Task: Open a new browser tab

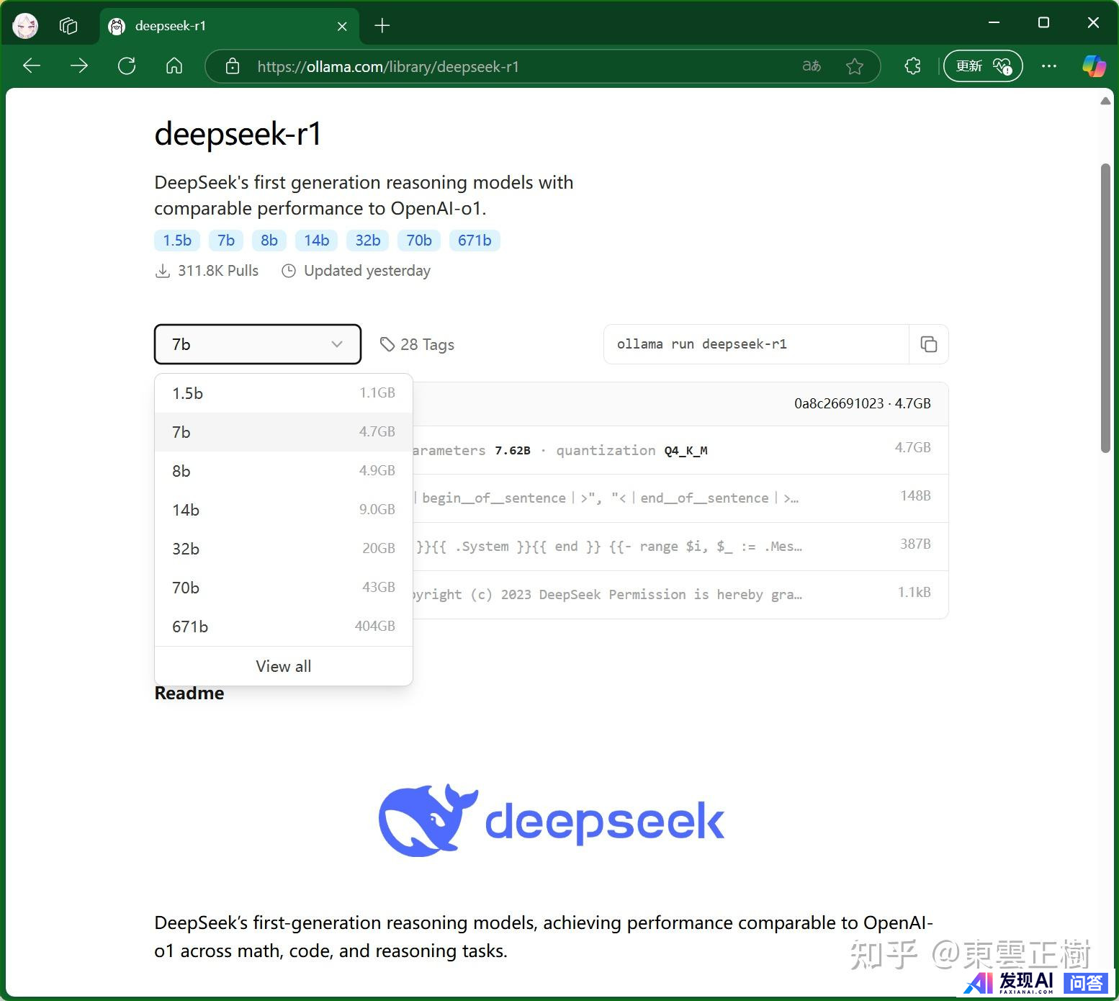Action: 382,26
